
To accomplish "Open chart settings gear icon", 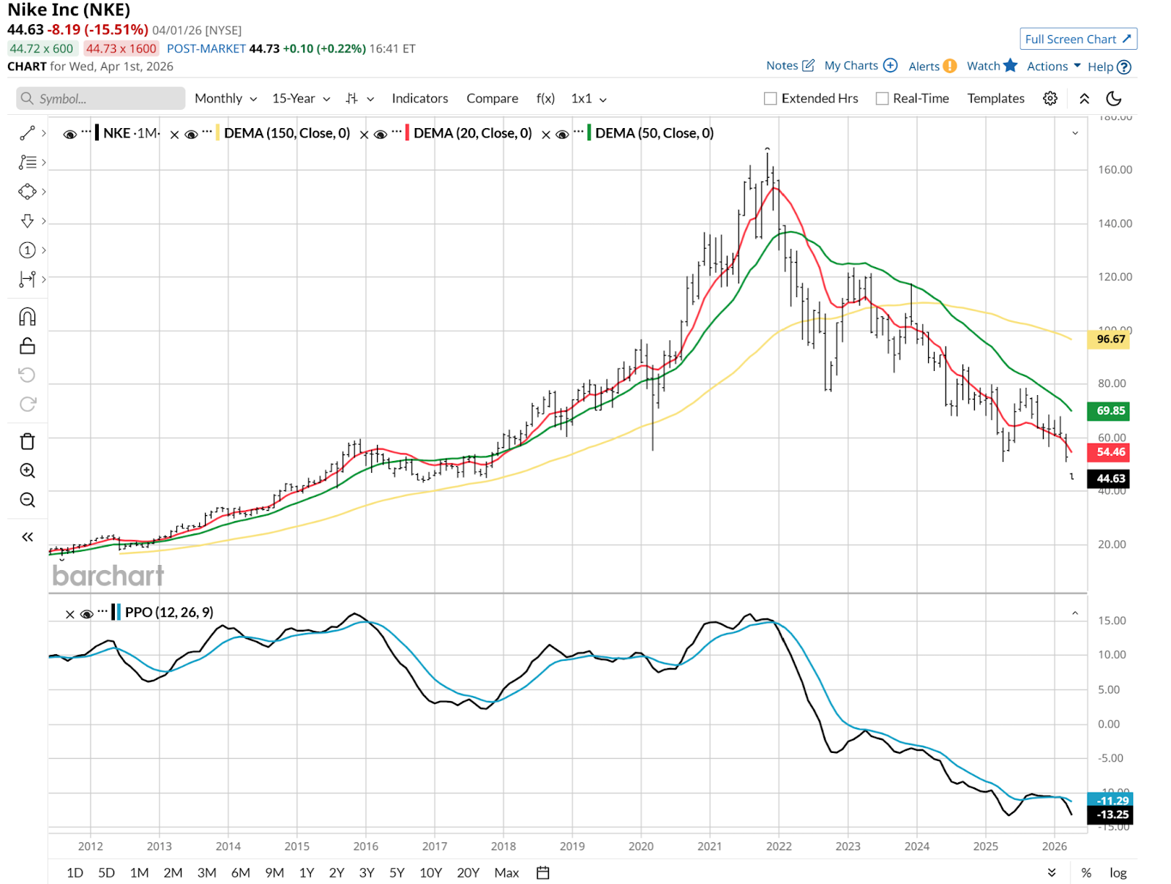I will pos(1050,98).
